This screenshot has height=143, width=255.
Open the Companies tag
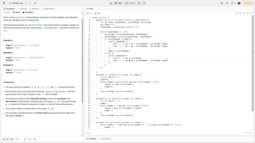pyautogui.click(x=27, y=12)
